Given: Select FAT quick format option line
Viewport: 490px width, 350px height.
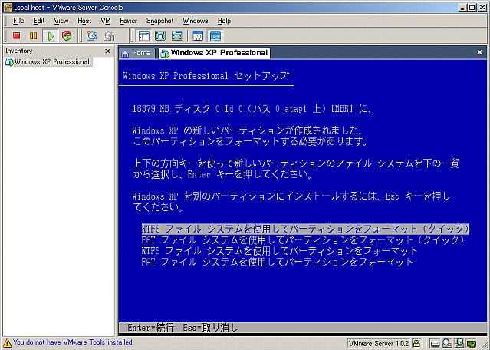Looking at the screenshot, I should (303, 240).
